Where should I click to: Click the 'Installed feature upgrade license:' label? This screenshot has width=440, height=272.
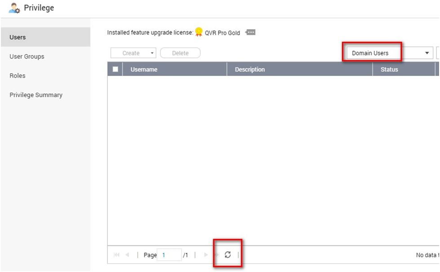pyautogui.click(x=150, y=32)
